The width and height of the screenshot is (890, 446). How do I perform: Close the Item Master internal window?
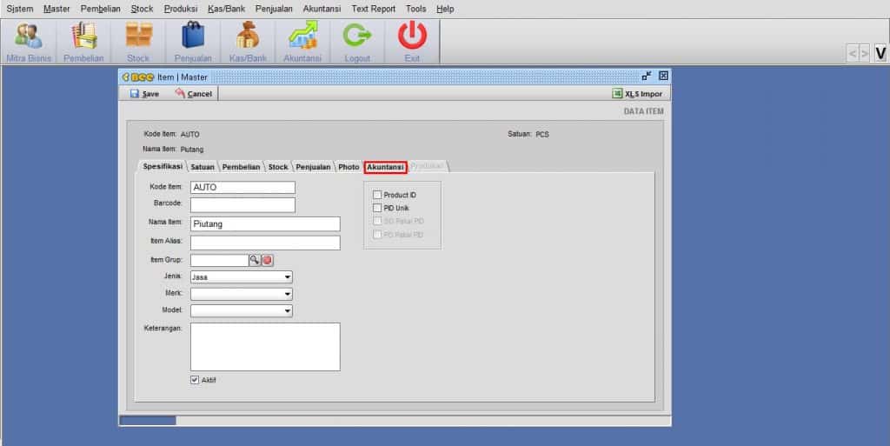click(663, 76)
